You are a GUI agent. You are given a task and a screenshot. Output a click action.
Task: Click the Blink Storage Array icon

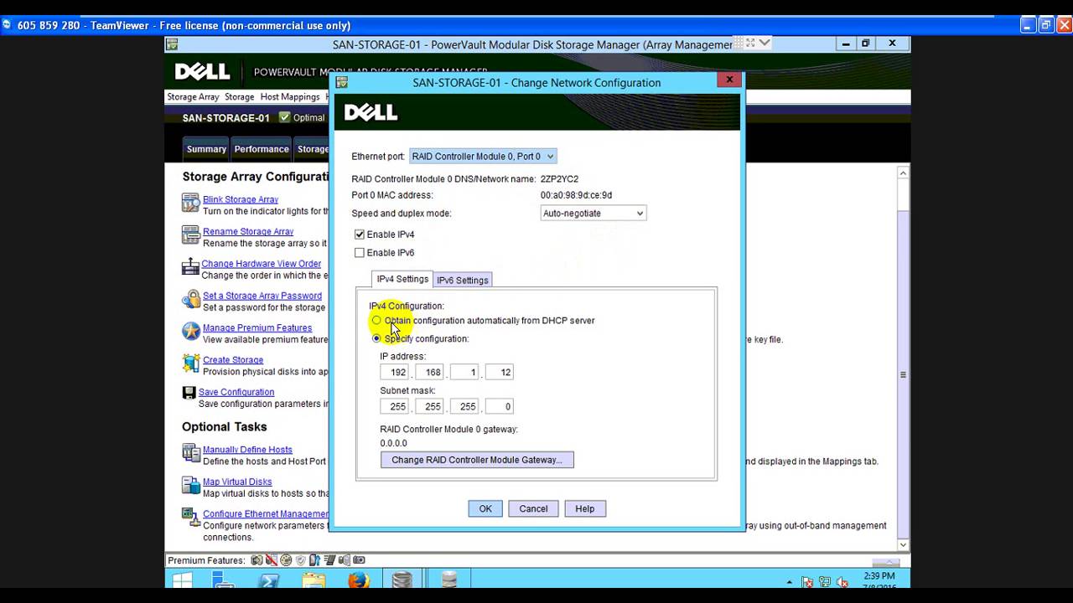coord(190,204)
